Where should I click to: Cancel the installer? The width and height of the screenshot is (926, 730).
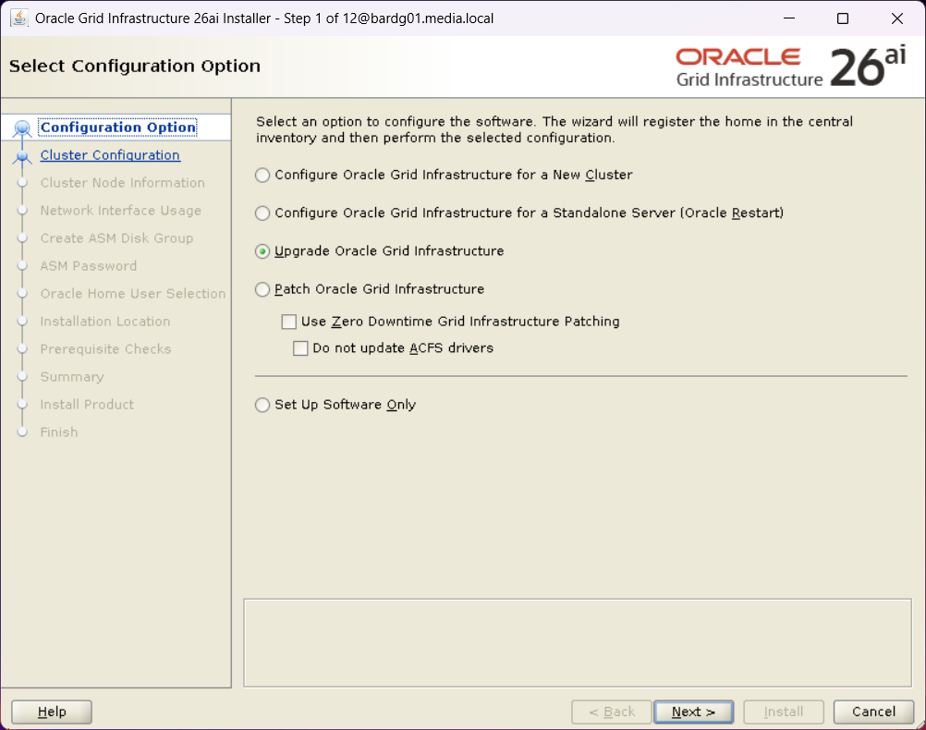(x=873, y=712)
